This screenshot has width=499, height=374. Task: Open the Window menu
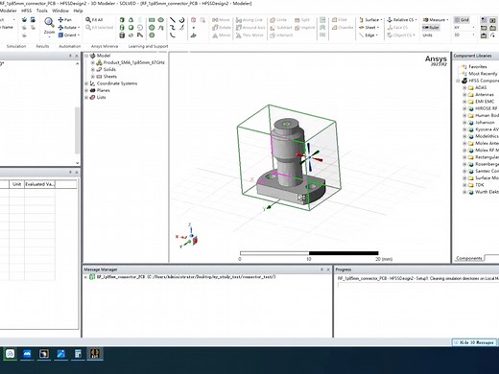pos(60,11)
